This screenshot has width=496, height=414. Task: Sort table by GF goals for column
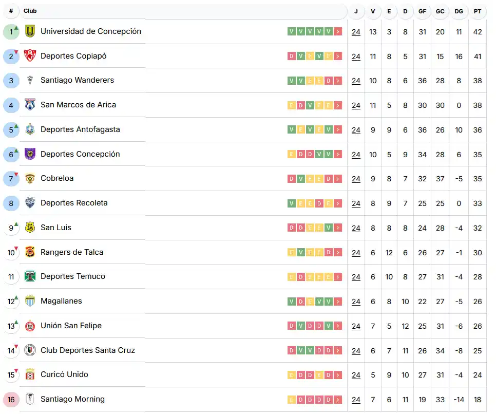(x=422, y=11)
